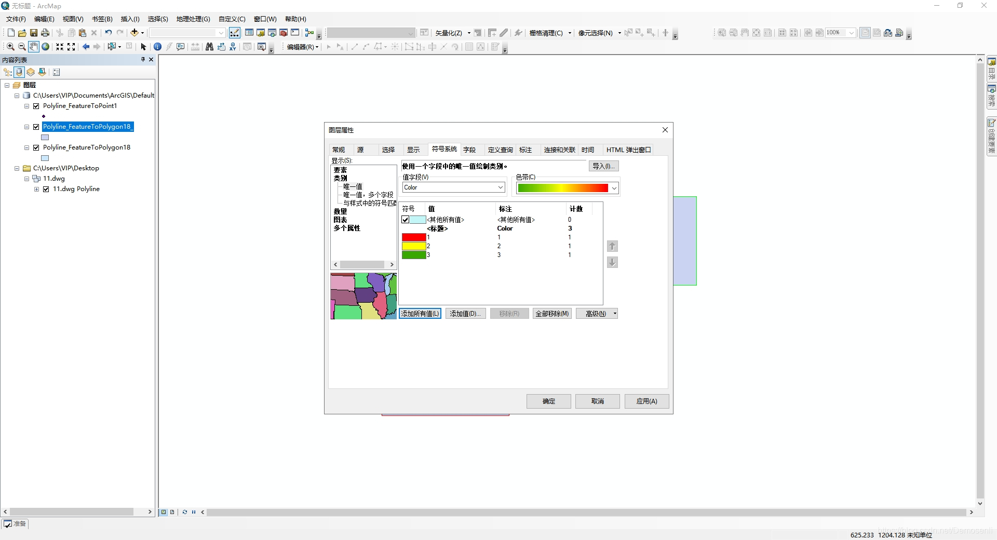Click the Fixed Zoom In icon
This screenshot has height=540, width=997.
[60, 47]
